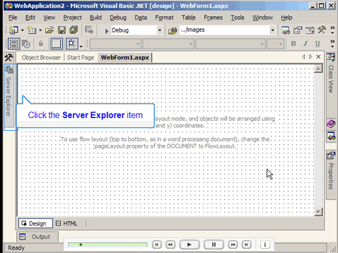Open the first disabled formatting combo box
Image resolution: width=338 pixels, height=253 pixels.
click(116, 44)
